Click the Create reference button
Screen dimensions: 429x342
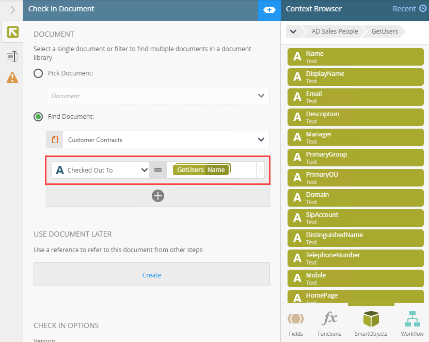[152, 275]
